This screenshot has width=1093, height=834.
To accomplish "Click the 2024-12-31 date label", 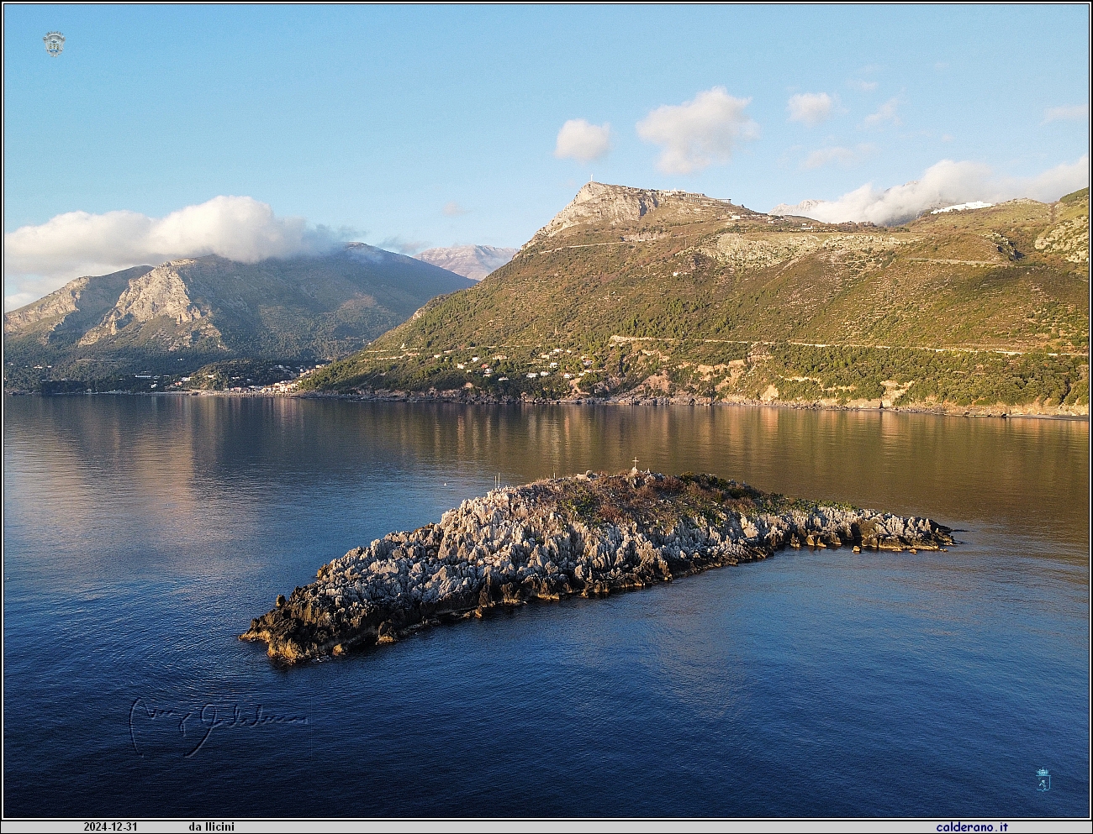I will pyautogui.click(x=110, y=826).
